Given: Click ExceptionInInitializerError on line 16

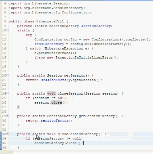Looking at the screenshot, I should (x=84, y=58).
